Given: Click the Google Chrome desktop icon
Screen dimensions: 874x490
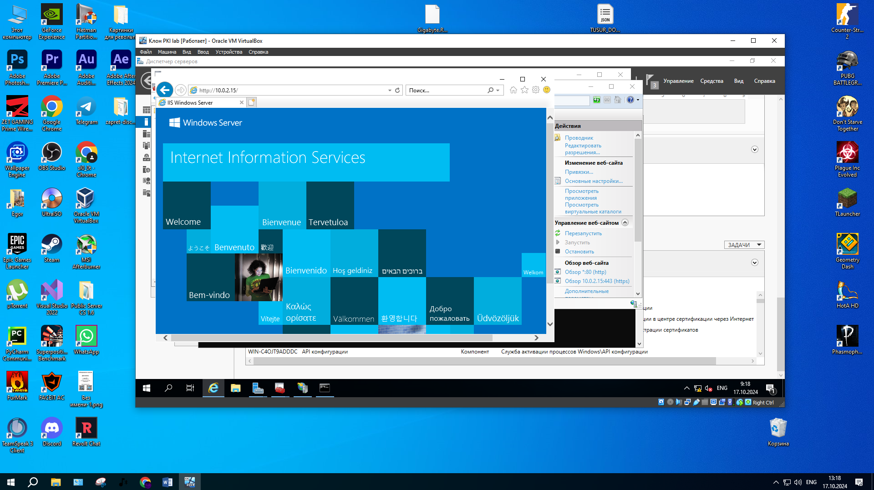Looking at the screenshot, I should coord(51,113).
